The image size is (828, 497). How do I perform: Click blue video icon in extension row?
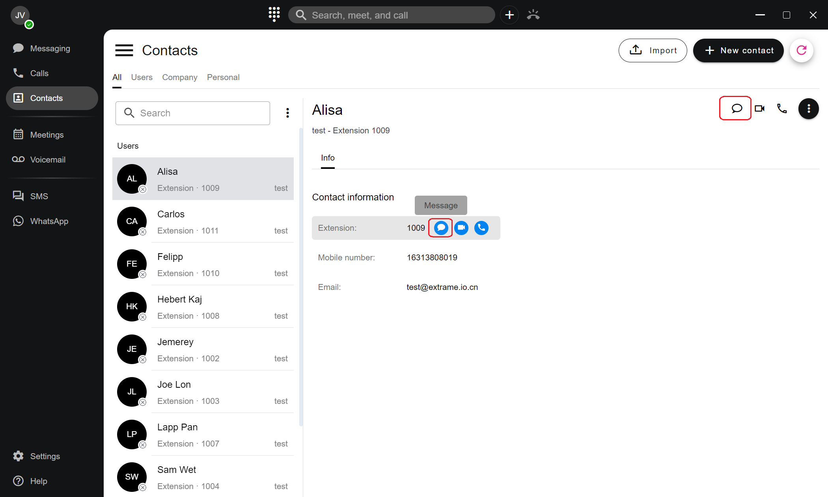[x=461, y=228]
